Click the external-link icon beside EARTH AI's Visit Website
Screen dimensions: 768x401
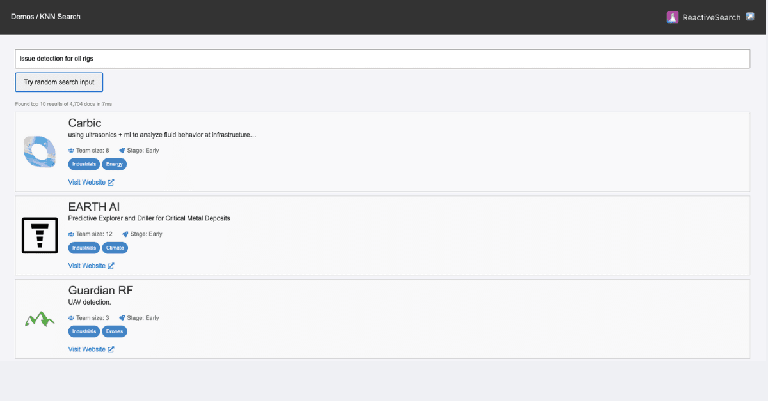[111, 265]
